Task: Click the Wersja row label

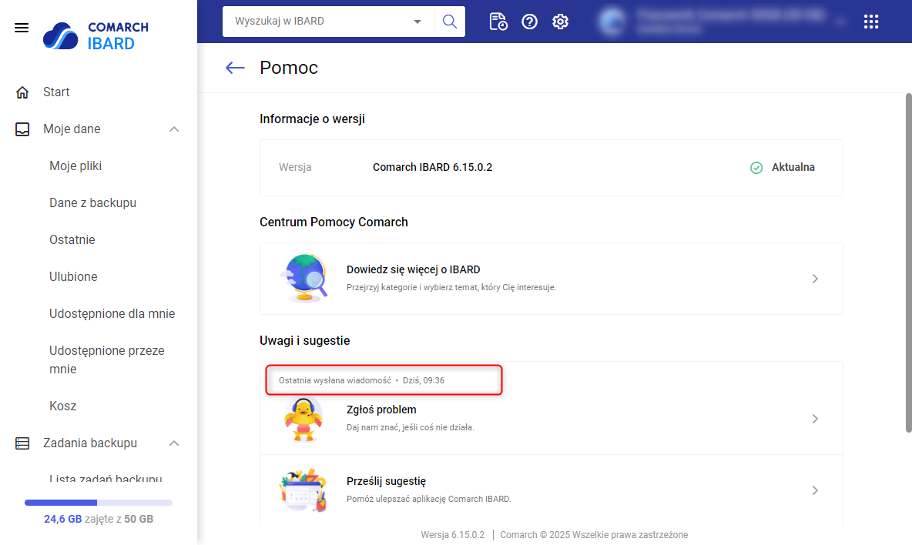Action: pos(295,167)
